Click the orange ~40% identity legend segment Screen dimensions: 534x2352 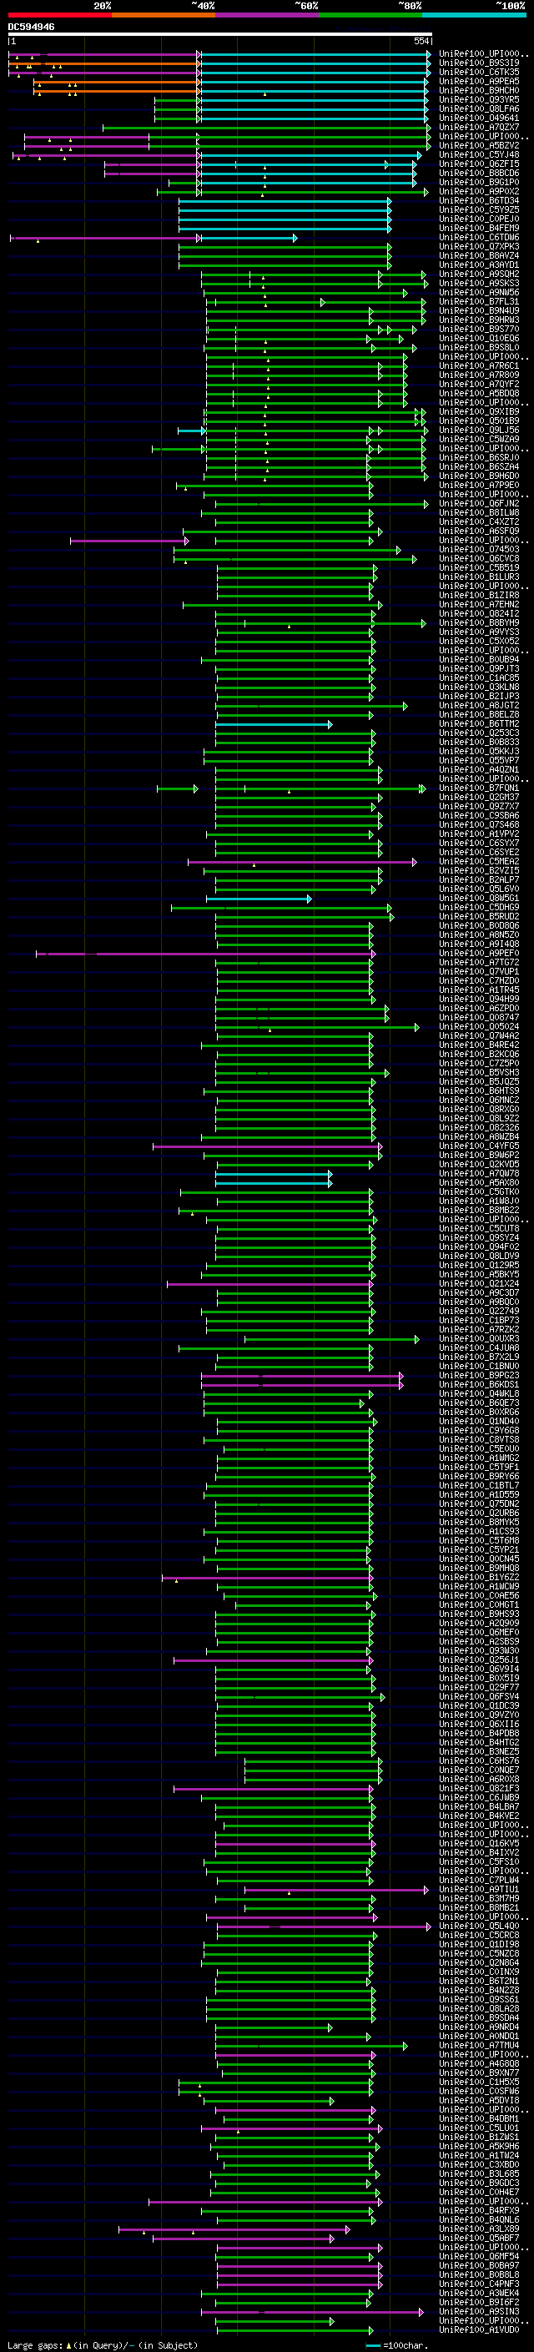[164, 15]
